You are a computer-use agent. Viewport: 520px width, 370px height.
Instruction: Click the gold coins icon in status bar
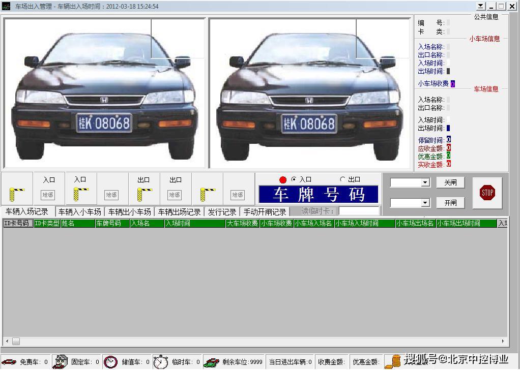(393, 362)
